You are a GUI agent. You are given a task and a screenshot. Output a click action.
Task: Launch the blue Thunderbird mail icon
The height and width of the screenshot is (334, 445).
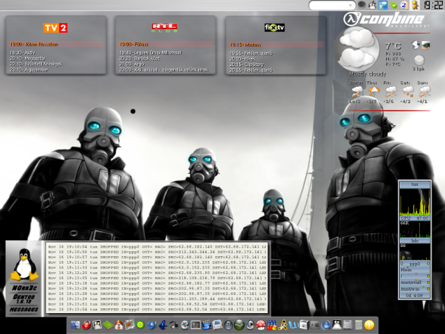point(152,325)
